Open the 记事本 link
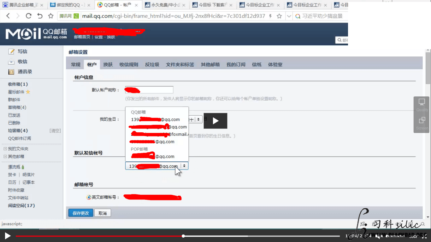431x242 pixels. click(28, 182)
